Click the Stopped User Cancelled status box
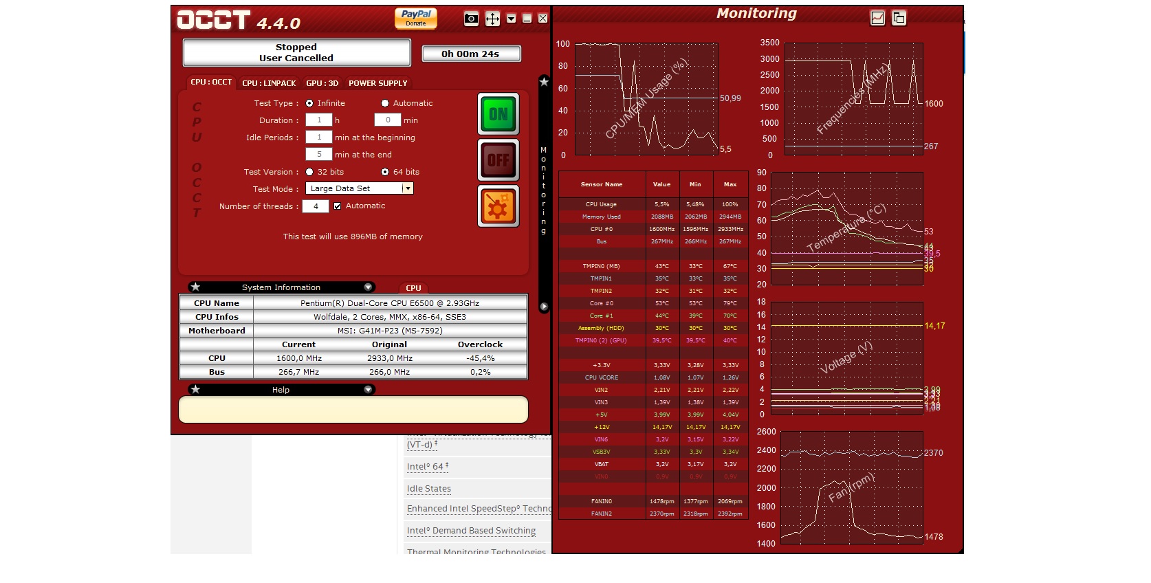The height and width of the screenshot is (583, 1151). coord(296,52)
